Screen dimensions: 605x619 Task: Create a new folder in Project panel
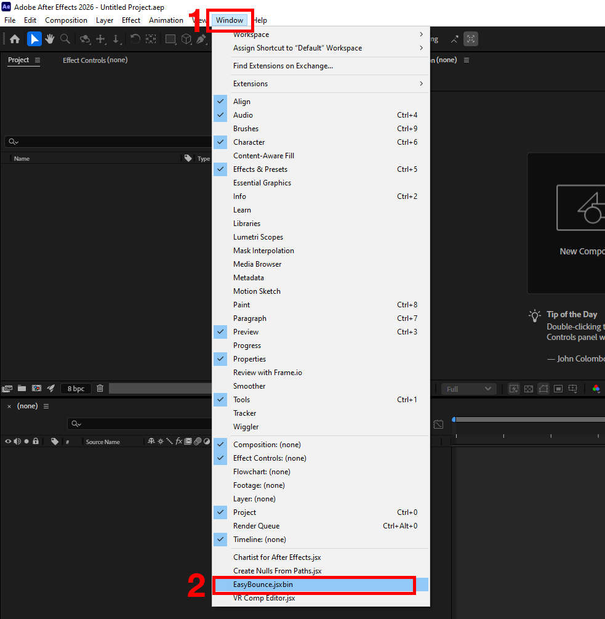[22, 389]
